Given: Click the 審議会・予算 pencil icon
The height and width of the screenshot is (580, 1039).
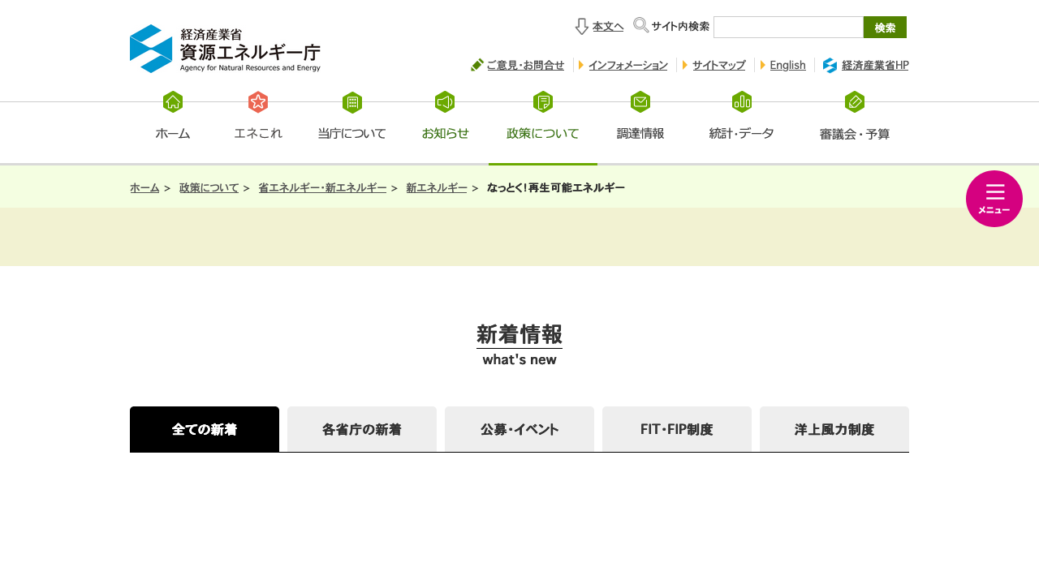Looking at the screenshot, I should pyautogui.click(x=855, y=101).
